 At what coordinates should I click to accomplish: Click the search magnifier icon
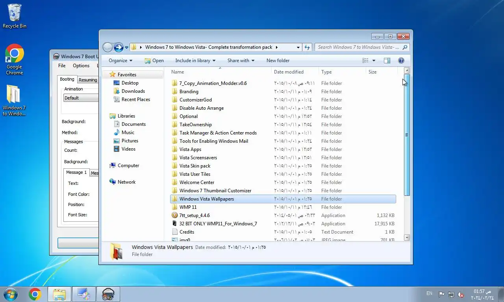coord(405,47)
